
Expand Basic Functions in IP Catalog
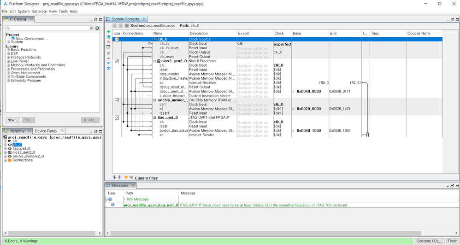[8, 50]
